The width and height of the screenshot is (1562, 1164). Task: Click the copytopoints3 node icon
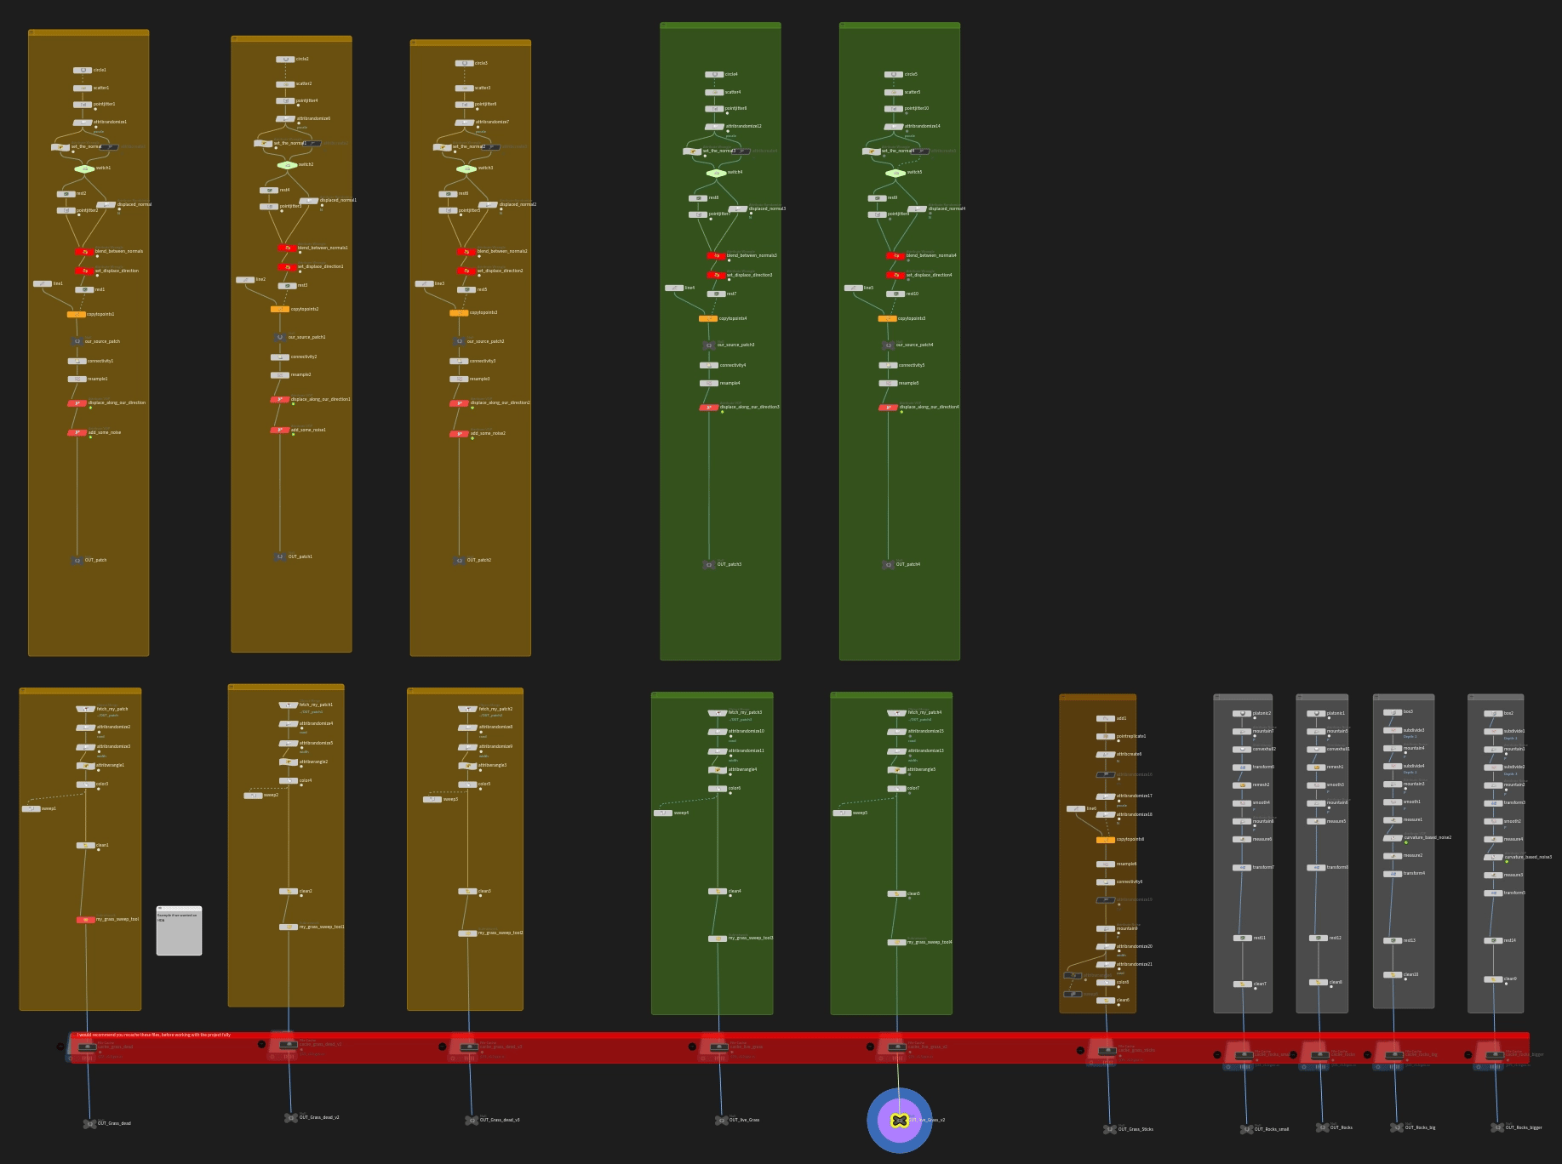[x=459, y=313]
